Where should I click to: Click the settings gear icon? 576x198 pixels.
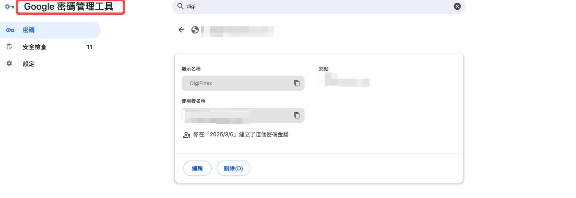[x=9, y=63]
